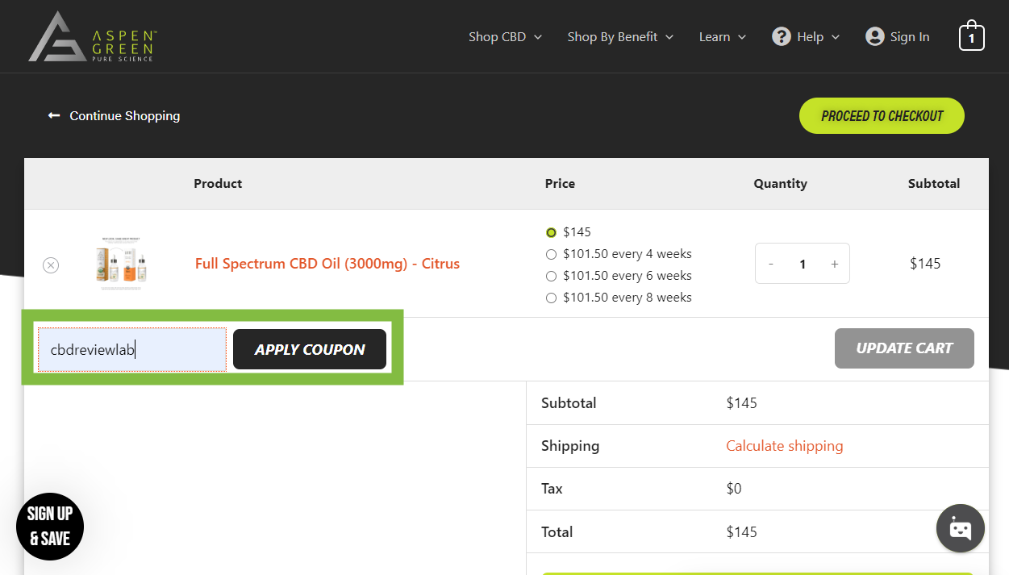1009x575 pixels.
Task: Expand the Help menu chevron
Action: coord(836,37)
